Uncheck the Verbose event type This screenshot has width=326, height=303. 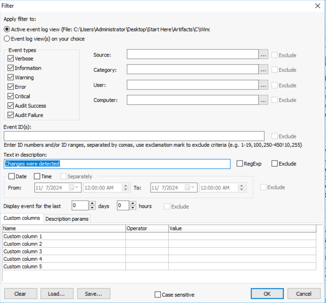coord(11,59)
